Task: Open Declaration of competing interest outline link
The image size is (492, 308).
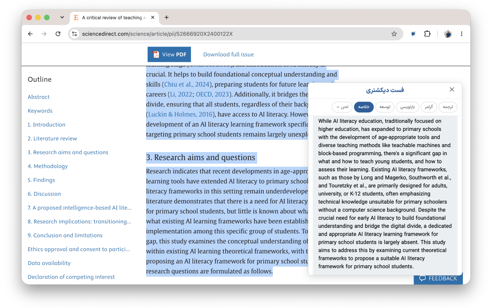Action: pyautogui.click(x=71, y=277)
